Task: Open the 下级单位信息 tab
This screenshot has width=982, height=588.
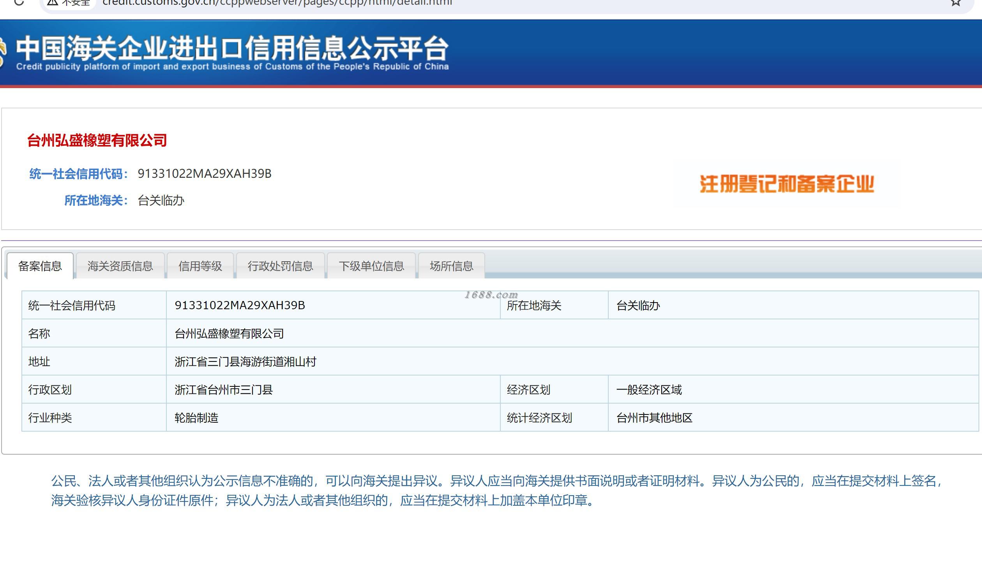Action: (x=371, y=266)
